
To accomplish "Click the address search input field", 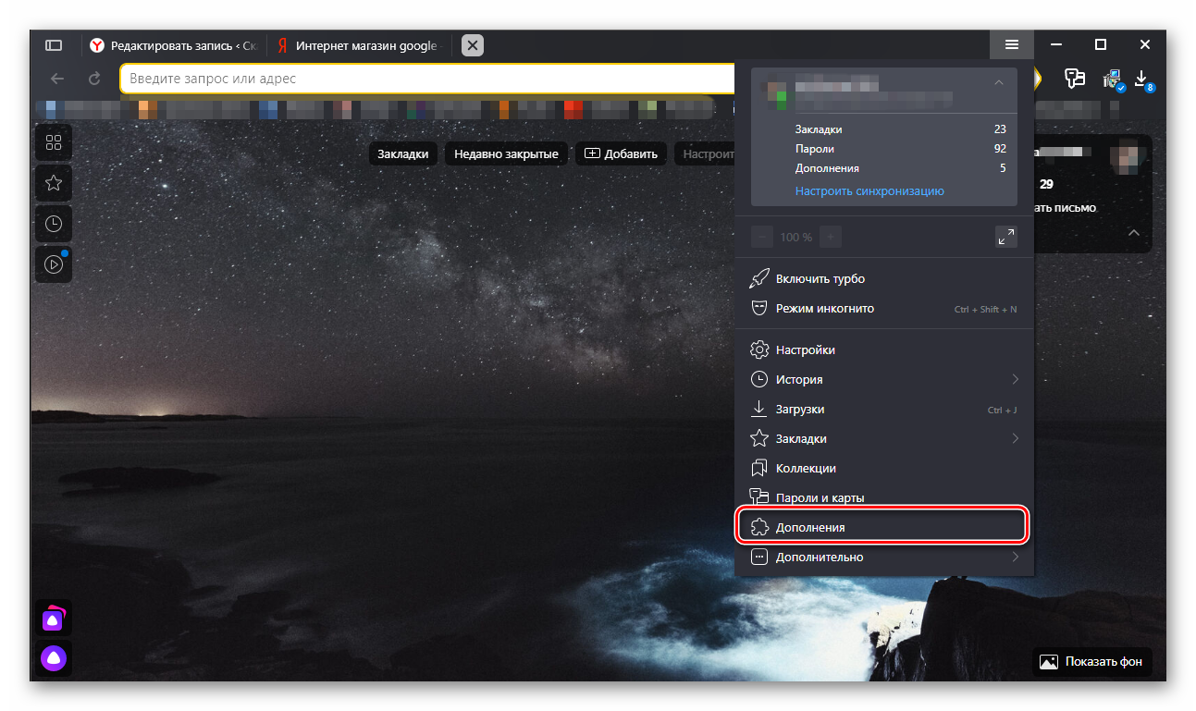I will pos(425,79).
